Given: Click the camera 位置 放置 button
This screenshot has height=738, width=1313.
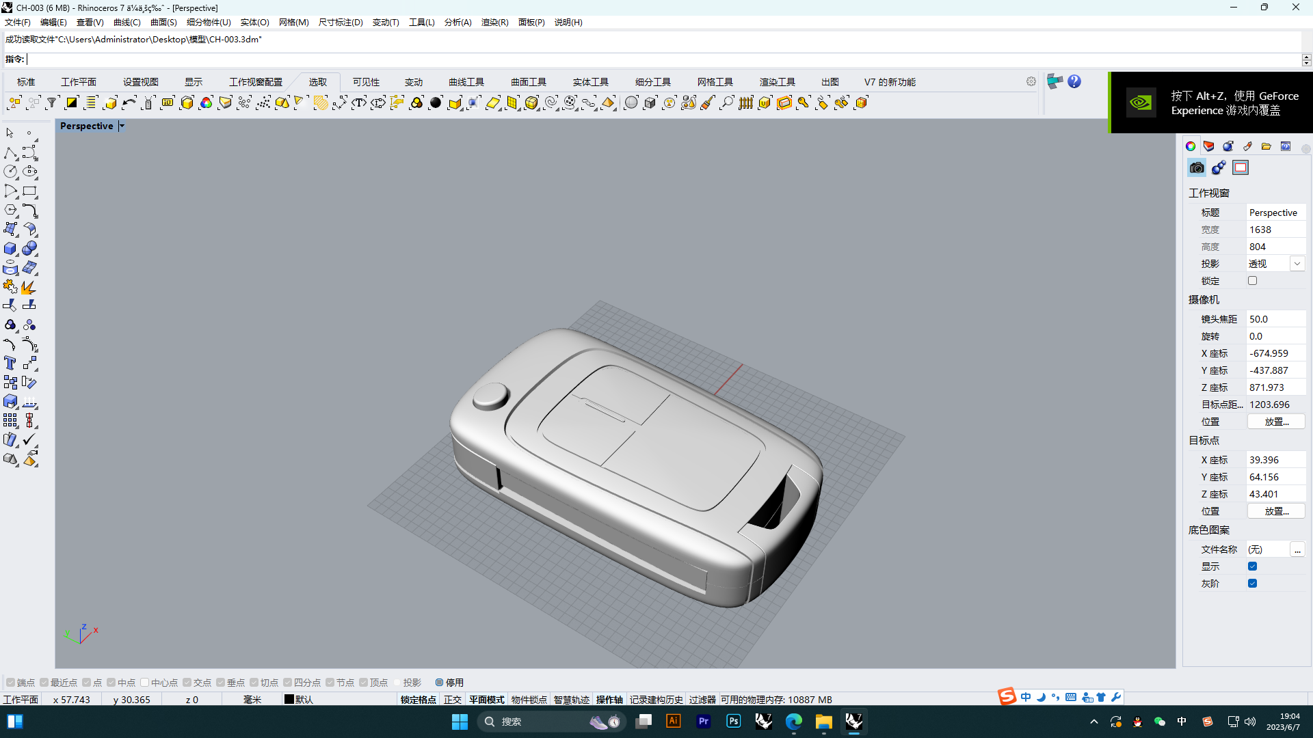Looking at the screenshot, I should (x=1276, y=422).
